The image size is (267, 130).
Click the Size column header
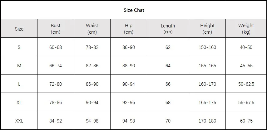point(19,29)
